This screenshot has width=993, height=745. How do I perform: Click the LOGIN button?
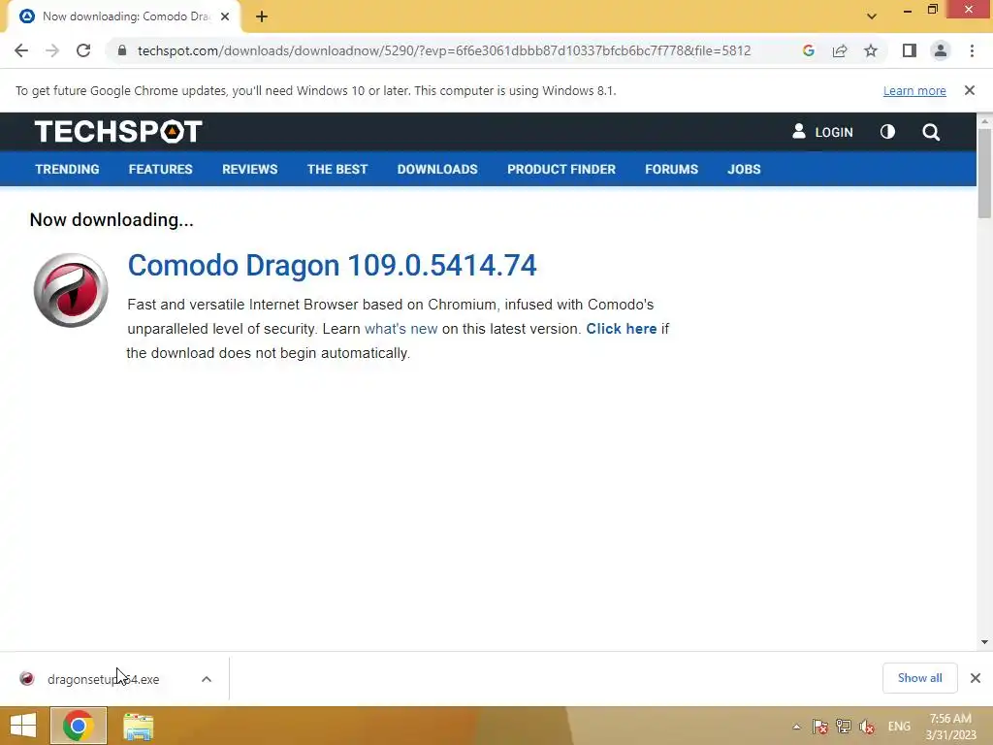822,132
